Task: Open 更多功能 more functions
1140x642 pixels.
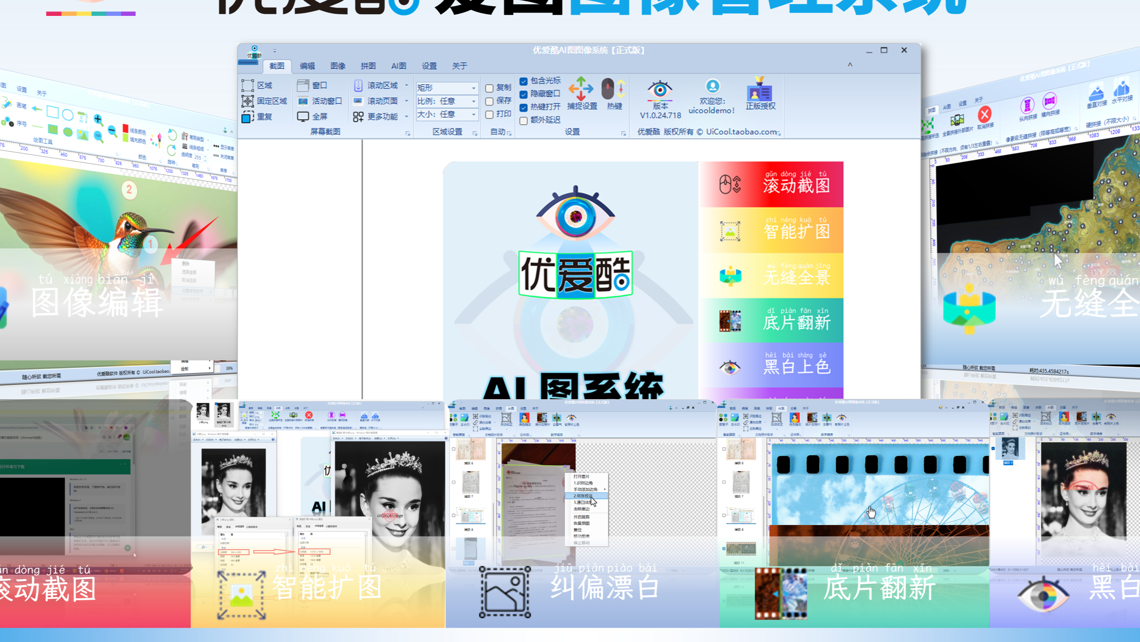Action: coord(375,117)
